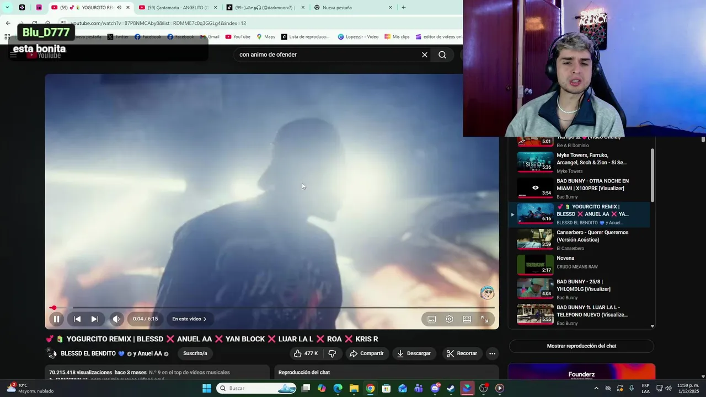The height and width of the screenshot is (397, 706).
Task: Open Microsoft Edge from the taskbar
Action: coord(338,388)
